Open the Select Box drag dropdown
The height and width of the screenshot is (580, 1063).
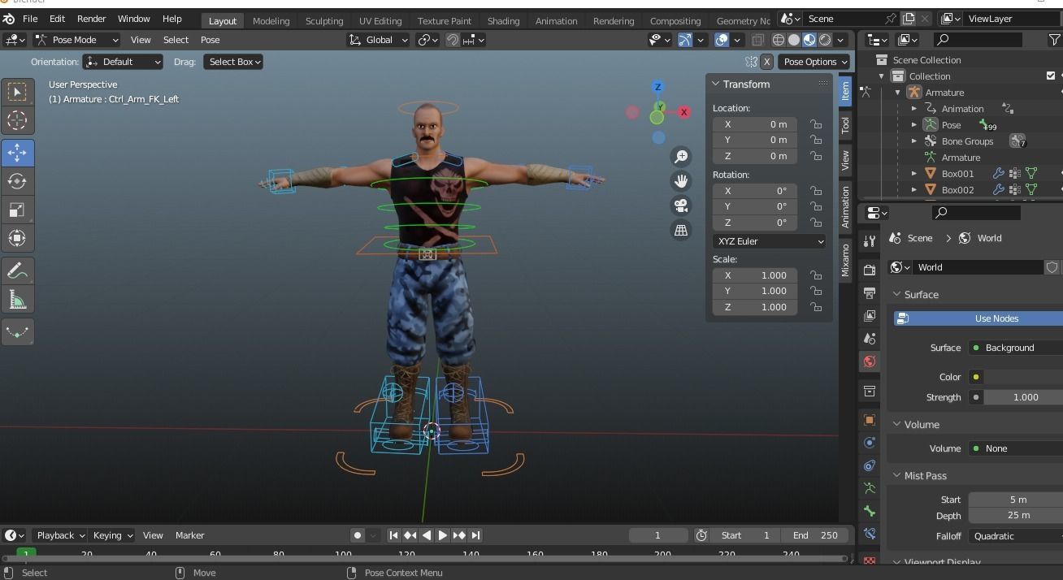click(x=233, y=62)
